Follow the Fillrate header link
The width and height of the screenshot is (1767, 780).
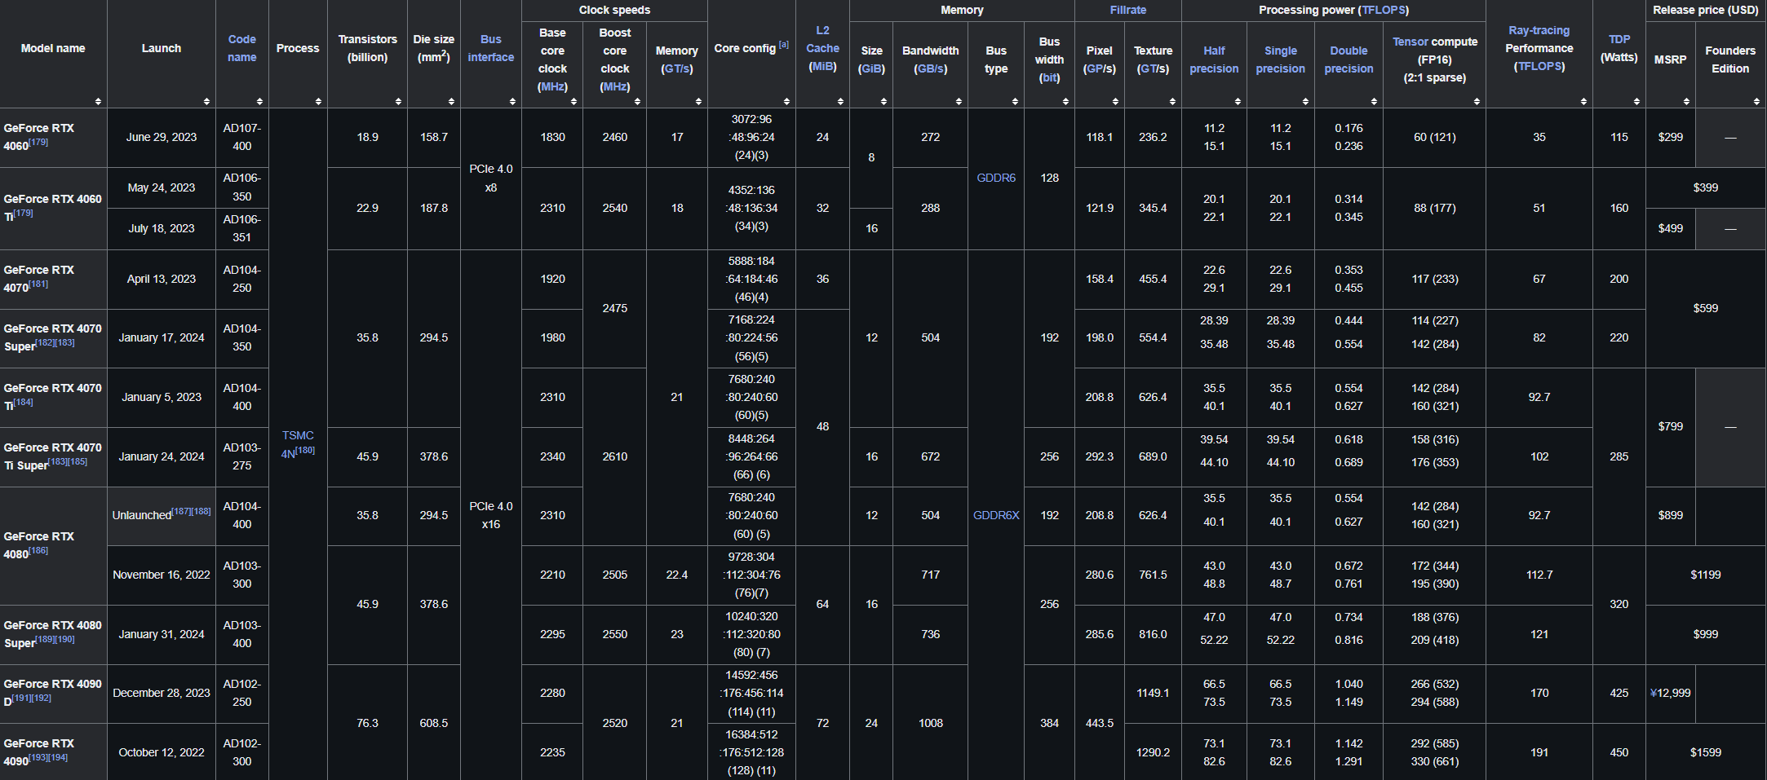[1128, 10]
